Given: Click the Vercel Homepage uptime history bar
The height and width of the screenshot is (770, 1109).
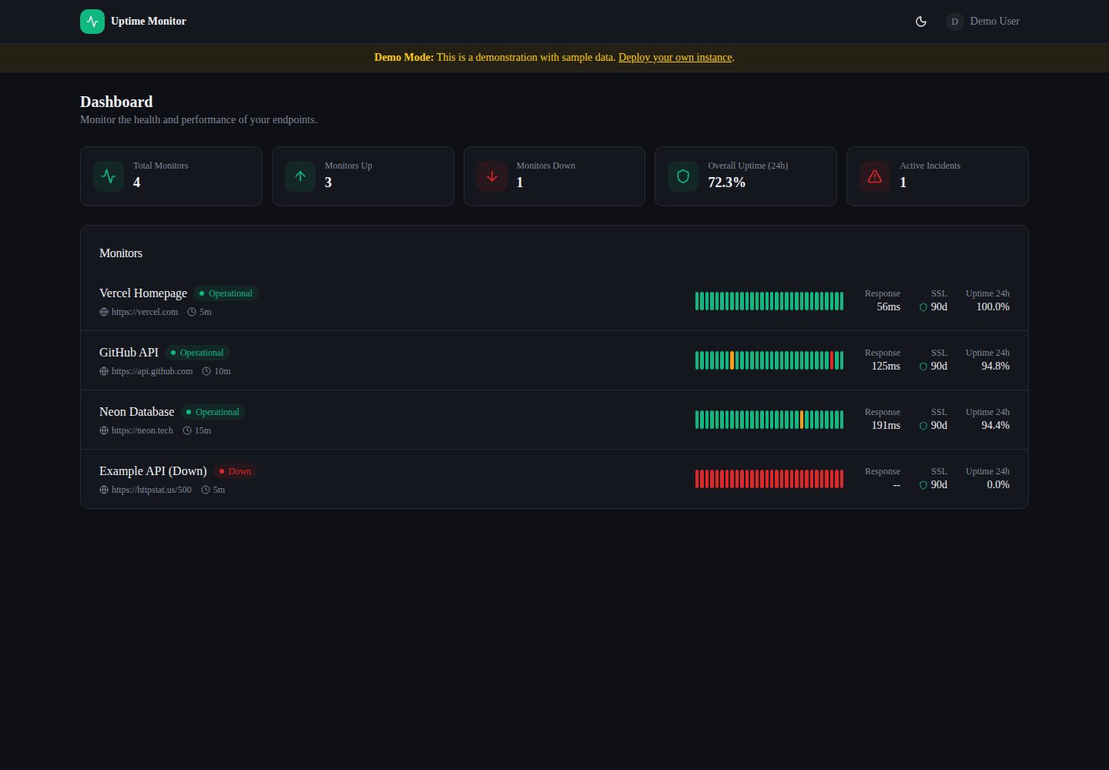Looking at the screenshot, I should coord(769,301).
